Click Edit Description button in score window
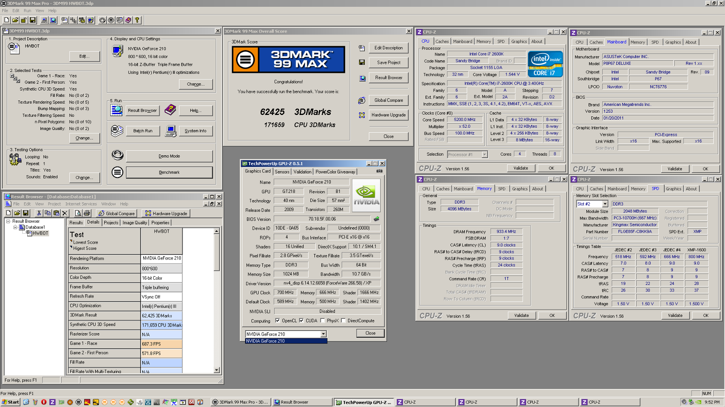 pyautogui.click(x=388, y=48)
